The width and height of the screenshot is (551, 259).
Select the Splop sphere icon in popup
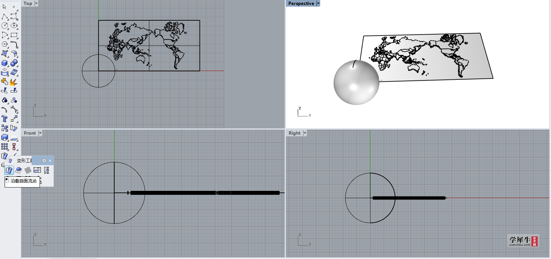point(19,170)
